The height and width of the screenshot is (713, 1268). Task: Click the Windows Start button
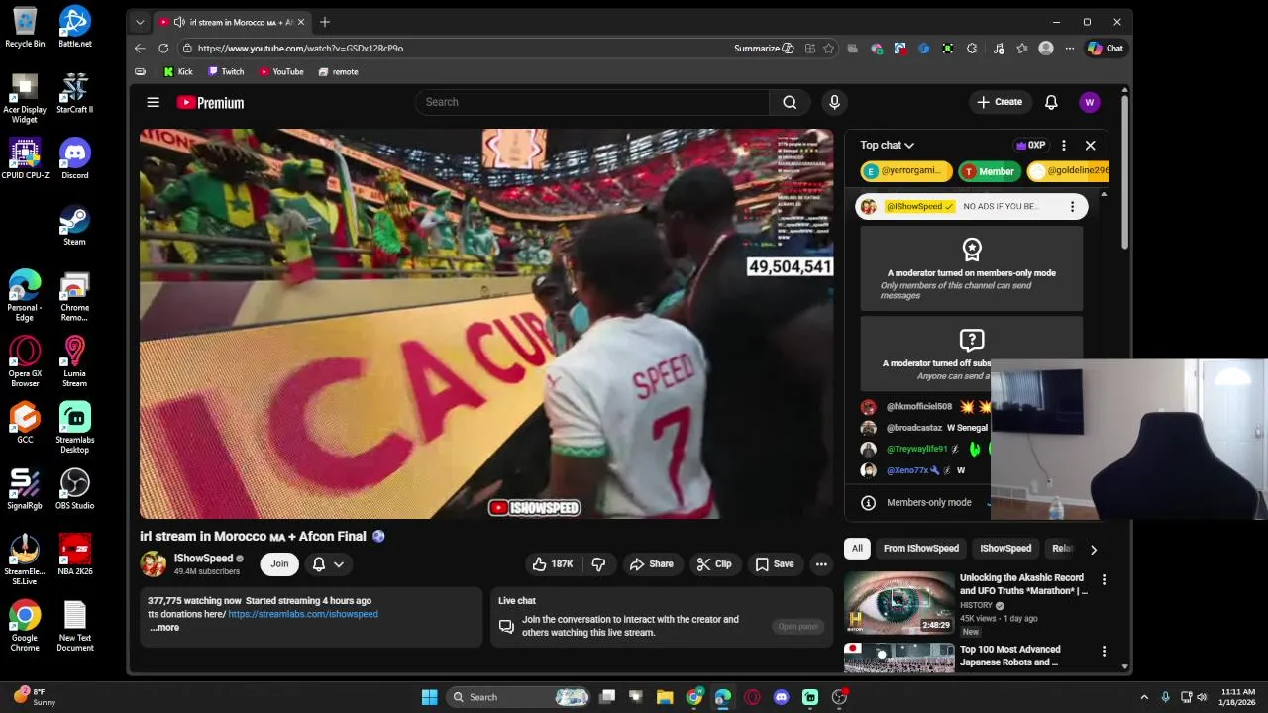pos(429,697)
